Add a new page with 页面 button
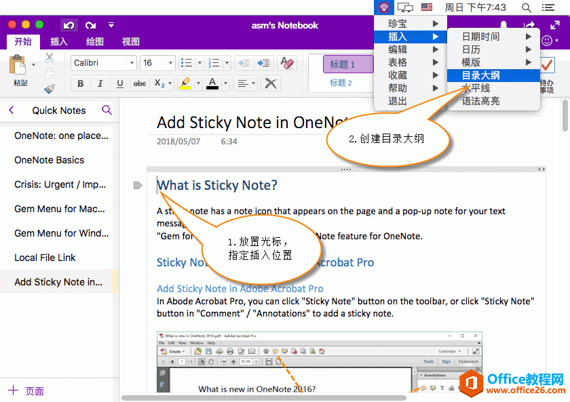Image resolution: width=570 pixels, height=402 pixels. 26,390
